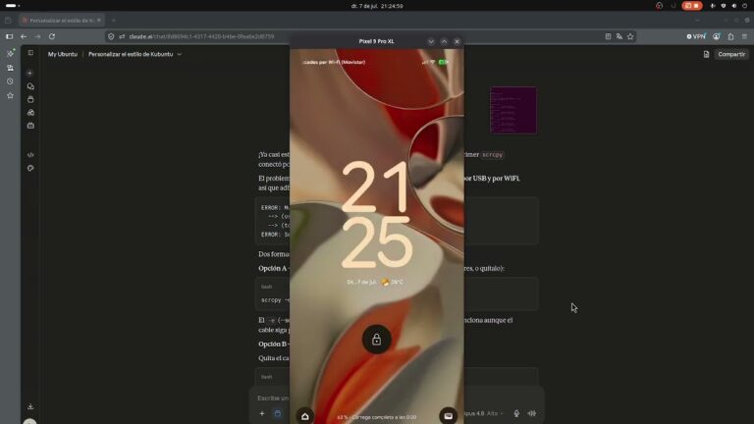The width and height of the screenshot is (754, 424).
Task: Click the up chevron in Pixel 9 Pro XL title bar
Action: 444,41
